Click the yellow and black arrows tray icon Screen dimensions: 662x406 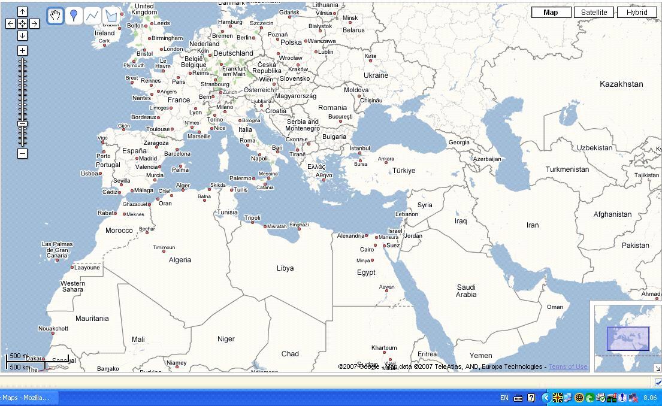click(558, 398)
